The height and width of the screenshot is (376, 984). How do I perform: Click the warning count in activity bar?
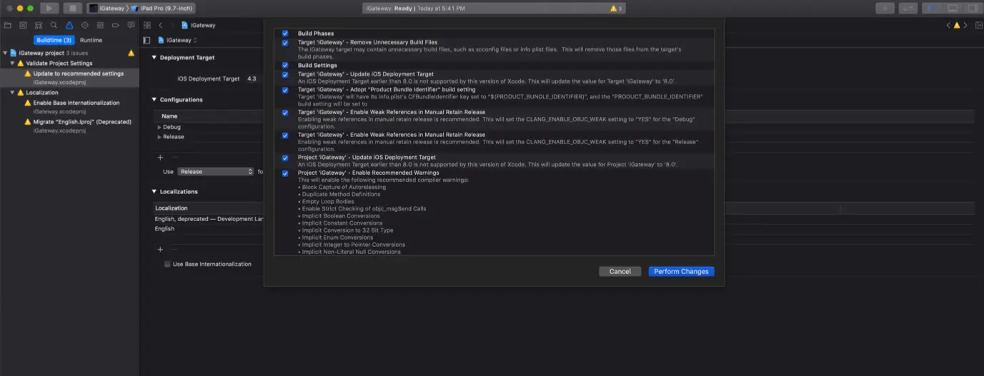tap(616, 9)
